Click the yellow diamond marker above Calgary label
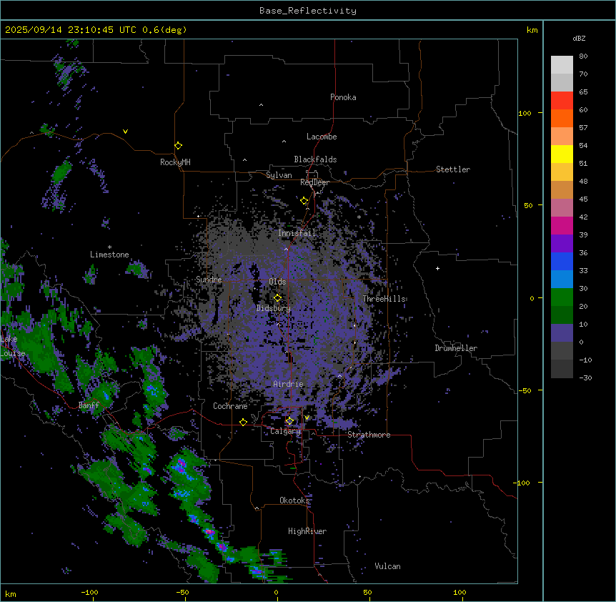 coord(289,421)
